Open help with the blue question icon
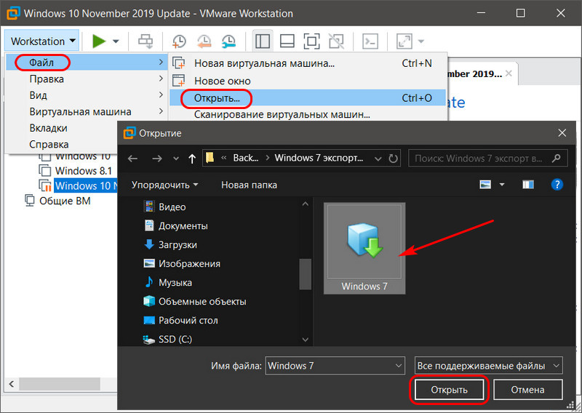The width and height of the screenshot is (582, 413). click(x=557, y=184)
